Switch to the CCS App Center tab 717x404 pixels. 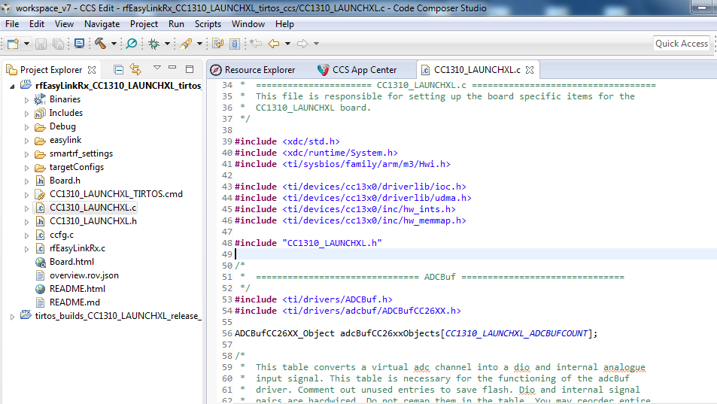tap(357, 70)
